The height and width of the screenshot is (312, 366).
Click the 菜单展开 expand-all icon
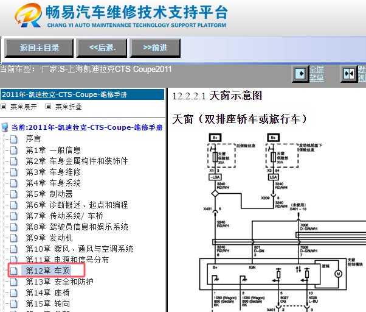tap(3, 107)
